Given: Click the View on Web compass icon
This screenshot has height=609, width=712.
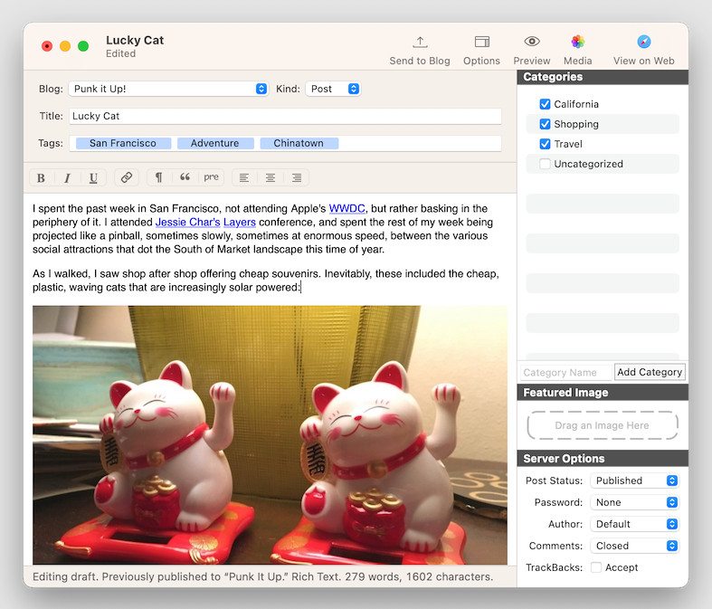Looking at the screenshot, I should 643,42.
